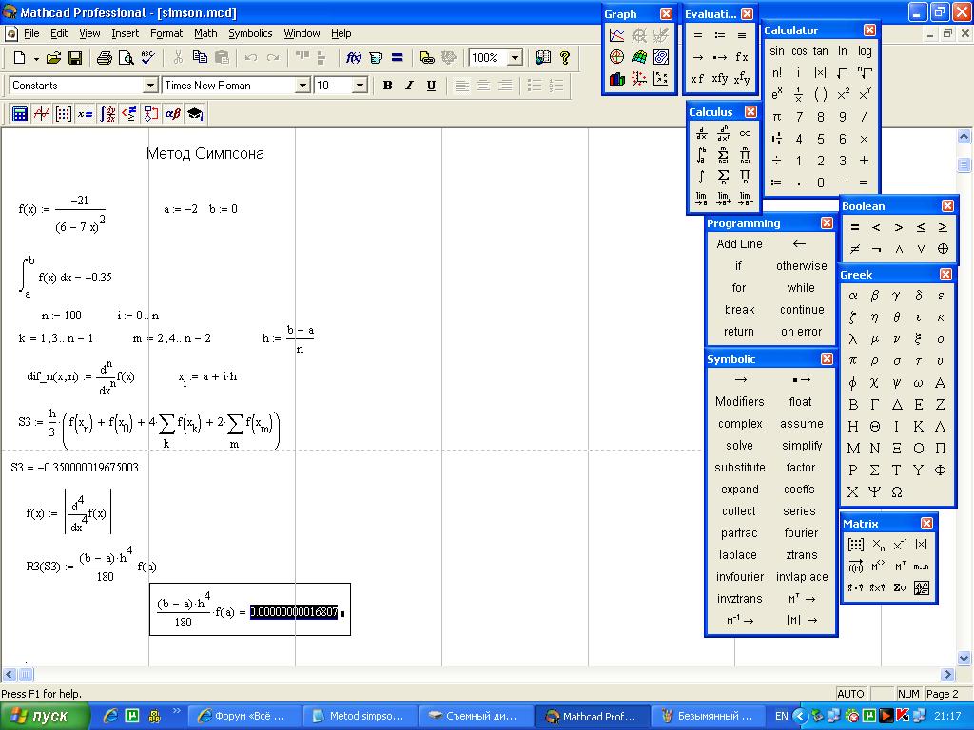Open the Calculator toolbar from the Math palette
Image resolution: width=974 pixels, height=730 pixels.
coord(19,114)
